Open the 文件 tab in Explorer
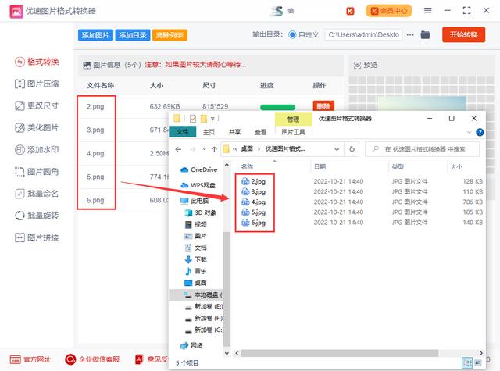500x371 pixels. [182, 132]
